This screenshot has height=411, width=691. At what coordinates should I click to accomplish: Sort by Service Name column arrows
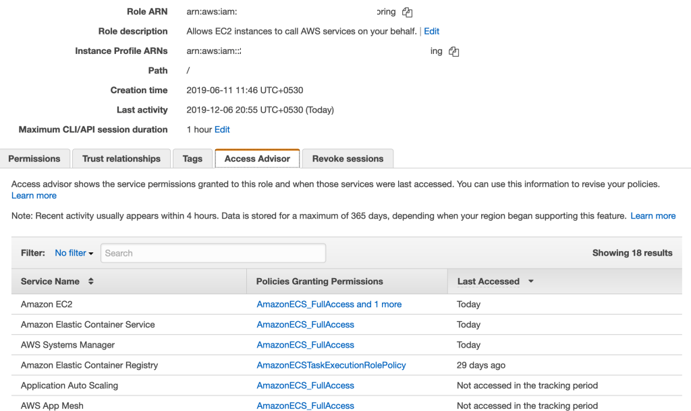pos(91,281)
